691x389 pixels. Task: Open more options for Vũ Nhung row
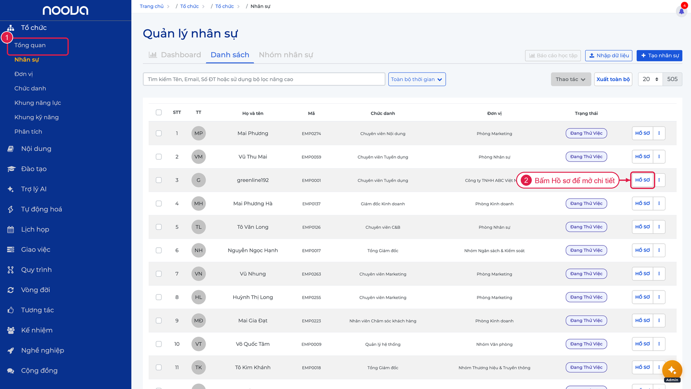pos(659,274)
